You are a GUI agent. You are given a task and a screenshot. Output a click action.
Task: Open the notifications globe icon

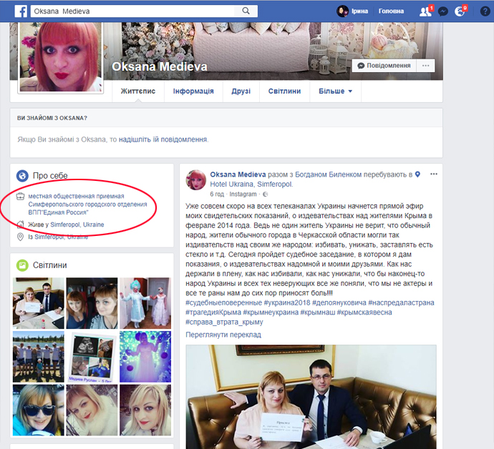click(460, 11)
